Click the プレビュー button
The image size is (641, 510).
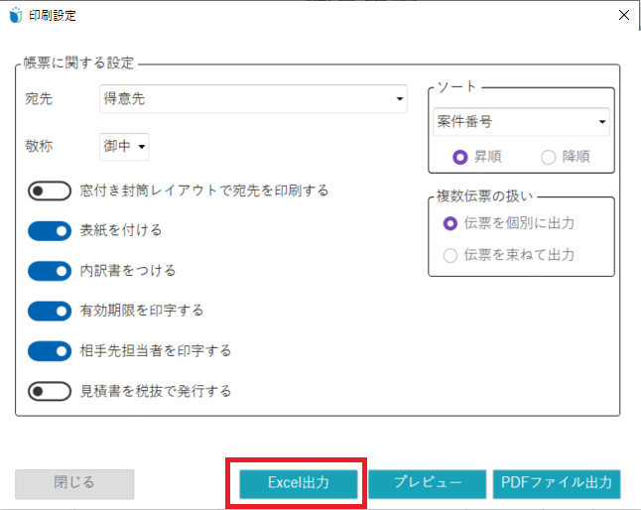428,484
